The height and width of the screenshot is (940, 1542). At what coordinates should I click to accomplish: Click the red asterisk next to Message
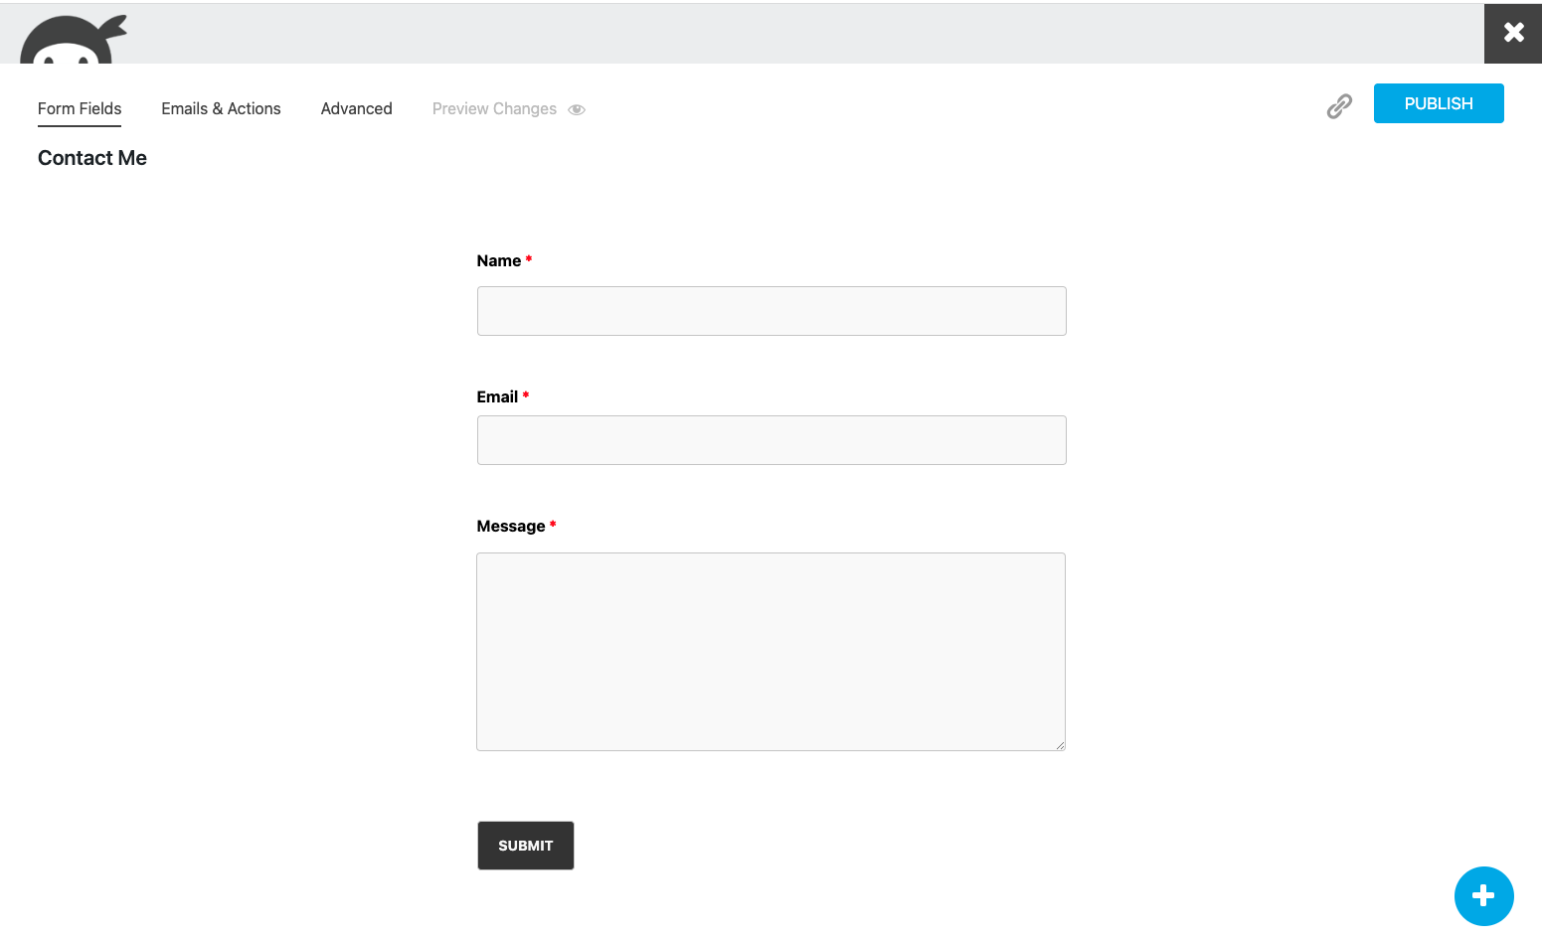(x=553, y=525)
